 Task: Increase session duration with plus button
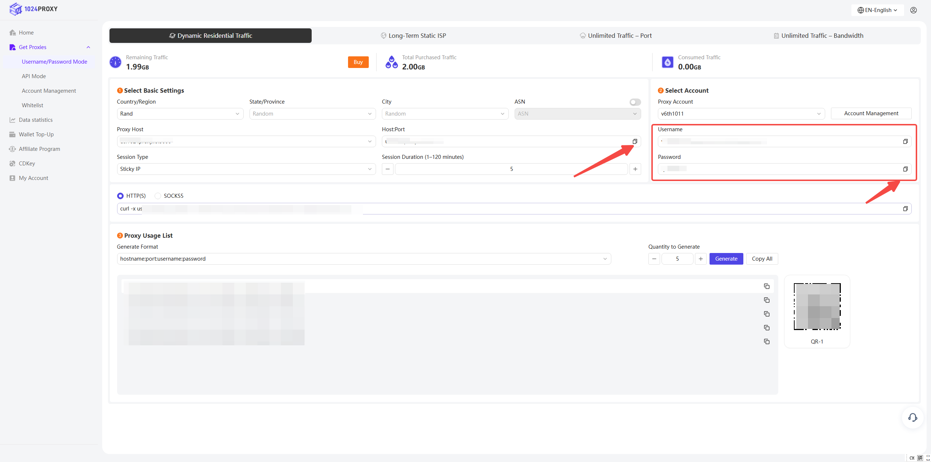[635, 169]
